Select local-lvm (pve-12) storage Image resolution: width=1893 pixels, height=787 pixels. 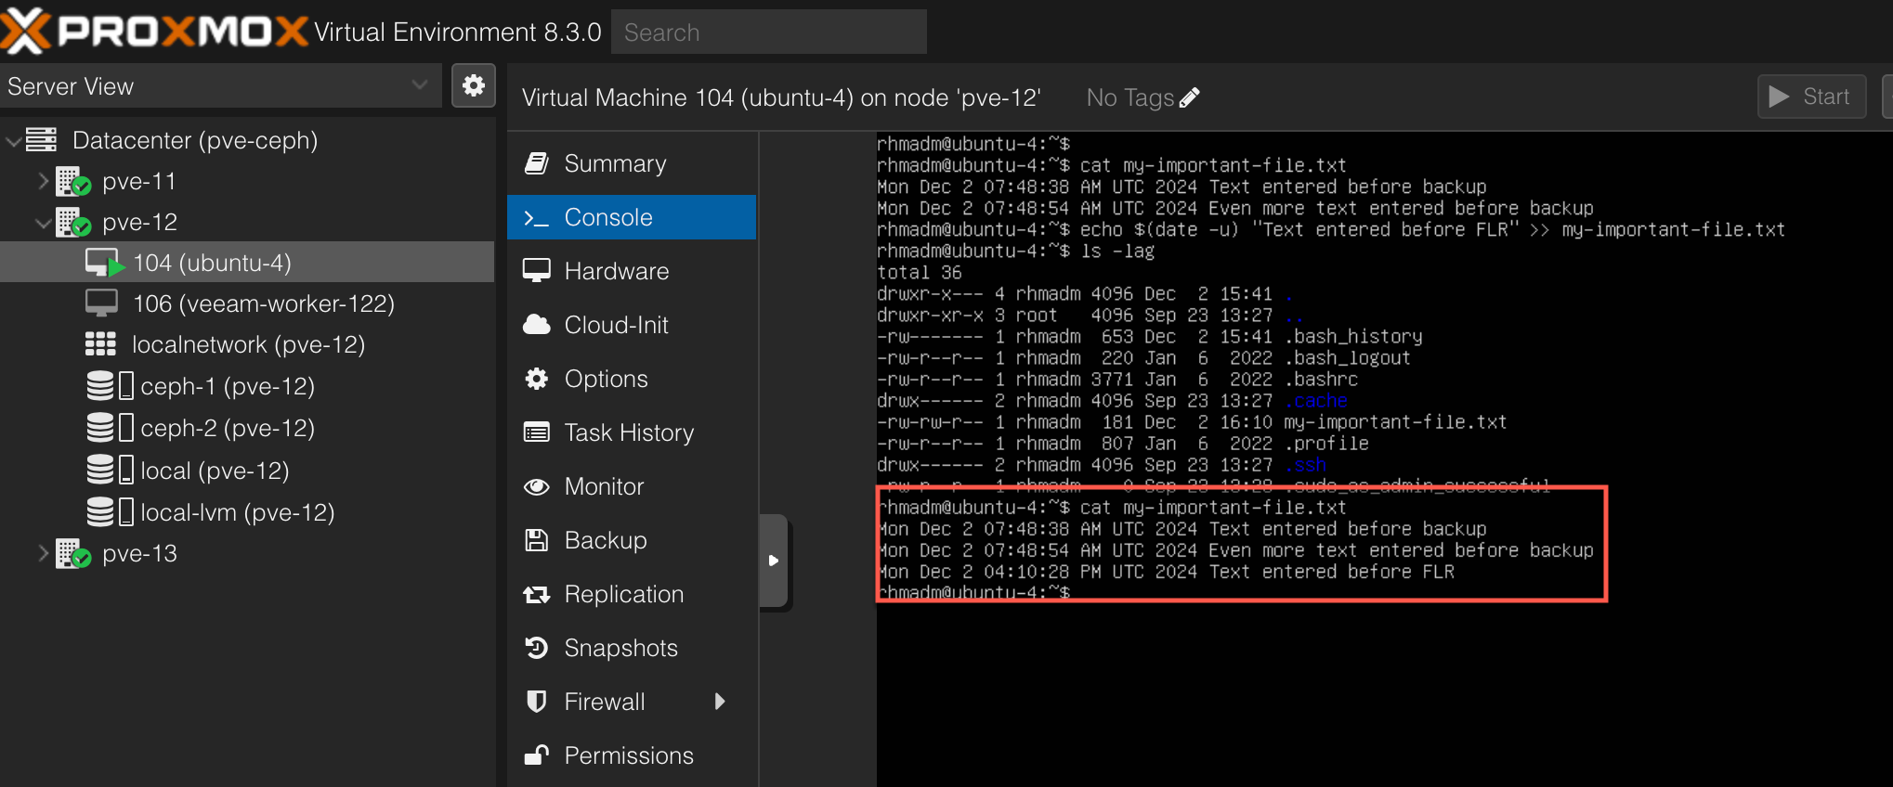(247, 512)
